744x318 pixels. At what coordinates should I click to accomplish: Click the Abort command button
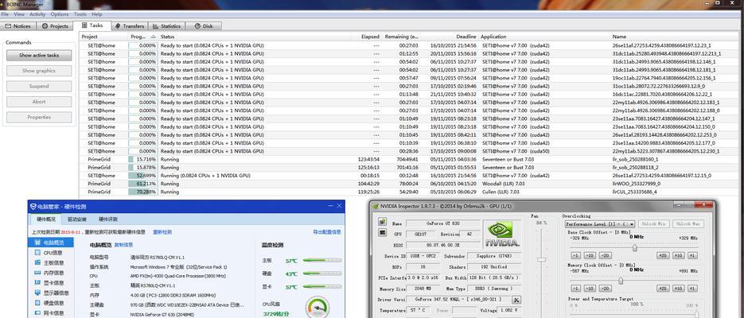[x=39, y=102]
